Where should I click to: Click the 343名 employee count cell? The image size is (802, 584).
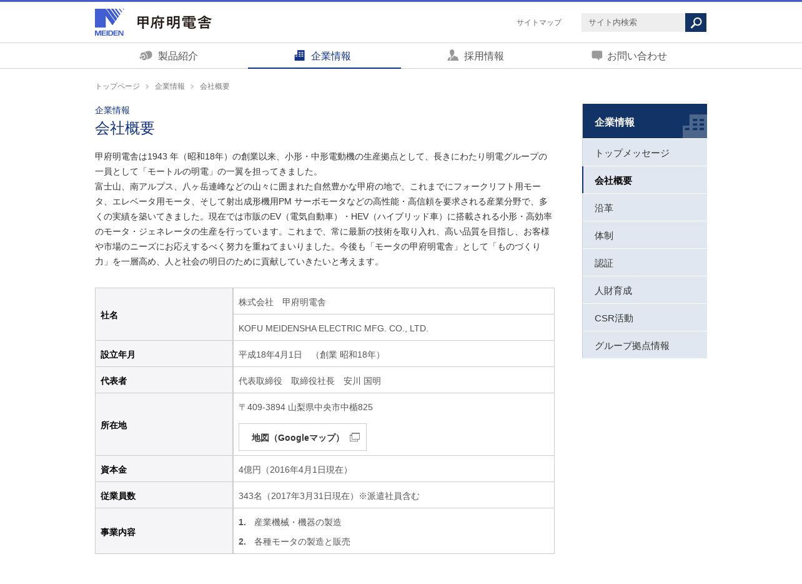(394, 495)
